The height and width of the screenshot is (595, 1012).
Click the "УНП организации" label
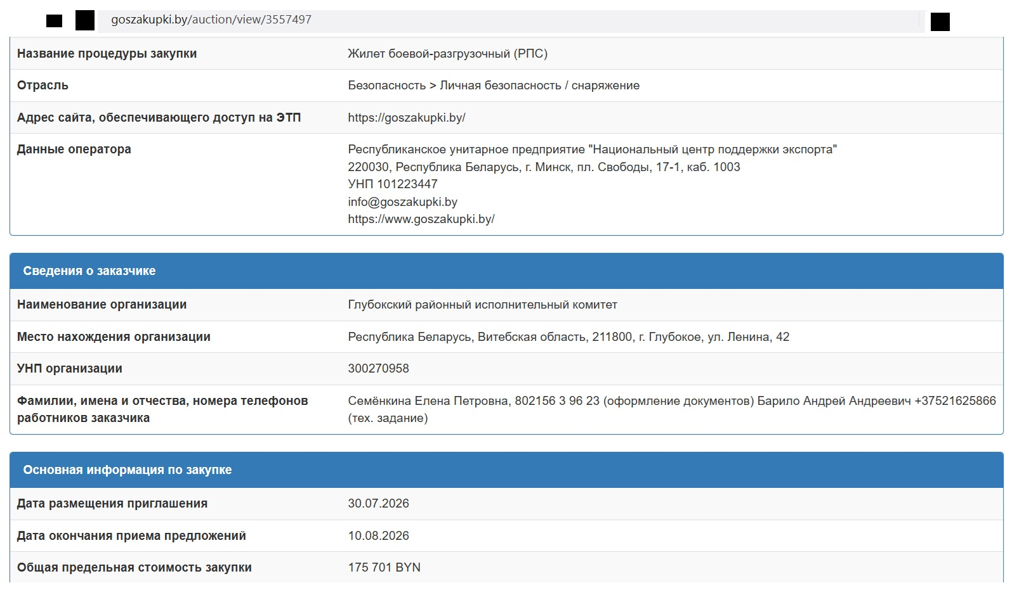click(70, 369)
